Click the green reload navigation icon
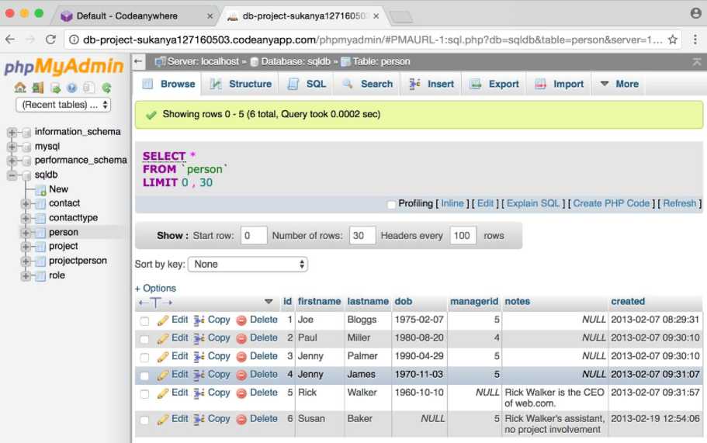 (x=106, y=88)
